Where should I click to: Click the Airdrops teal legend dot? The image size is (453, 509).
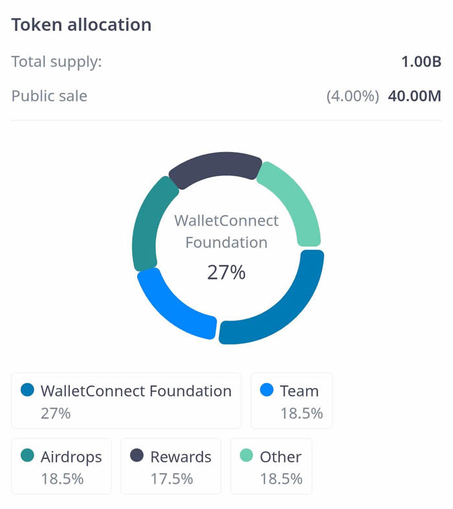(27, 455)
